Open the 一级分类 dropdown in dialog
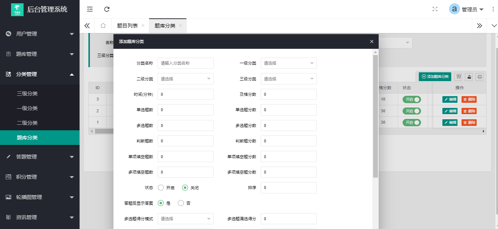This screenshot has height=229, width=498. [x=289, y=63]
